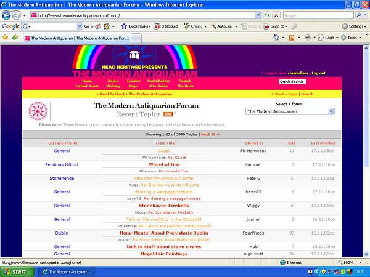
Task: Open the Google toolbar search box dropdown
Action: point(80,26)
